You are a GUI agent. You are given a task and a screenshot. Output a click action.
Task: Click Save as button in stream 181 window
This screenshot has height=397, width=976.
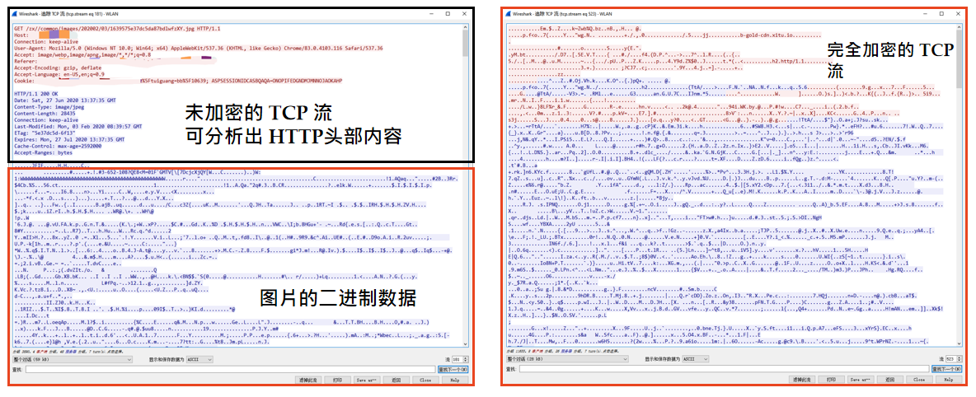[x=367, y=380]
